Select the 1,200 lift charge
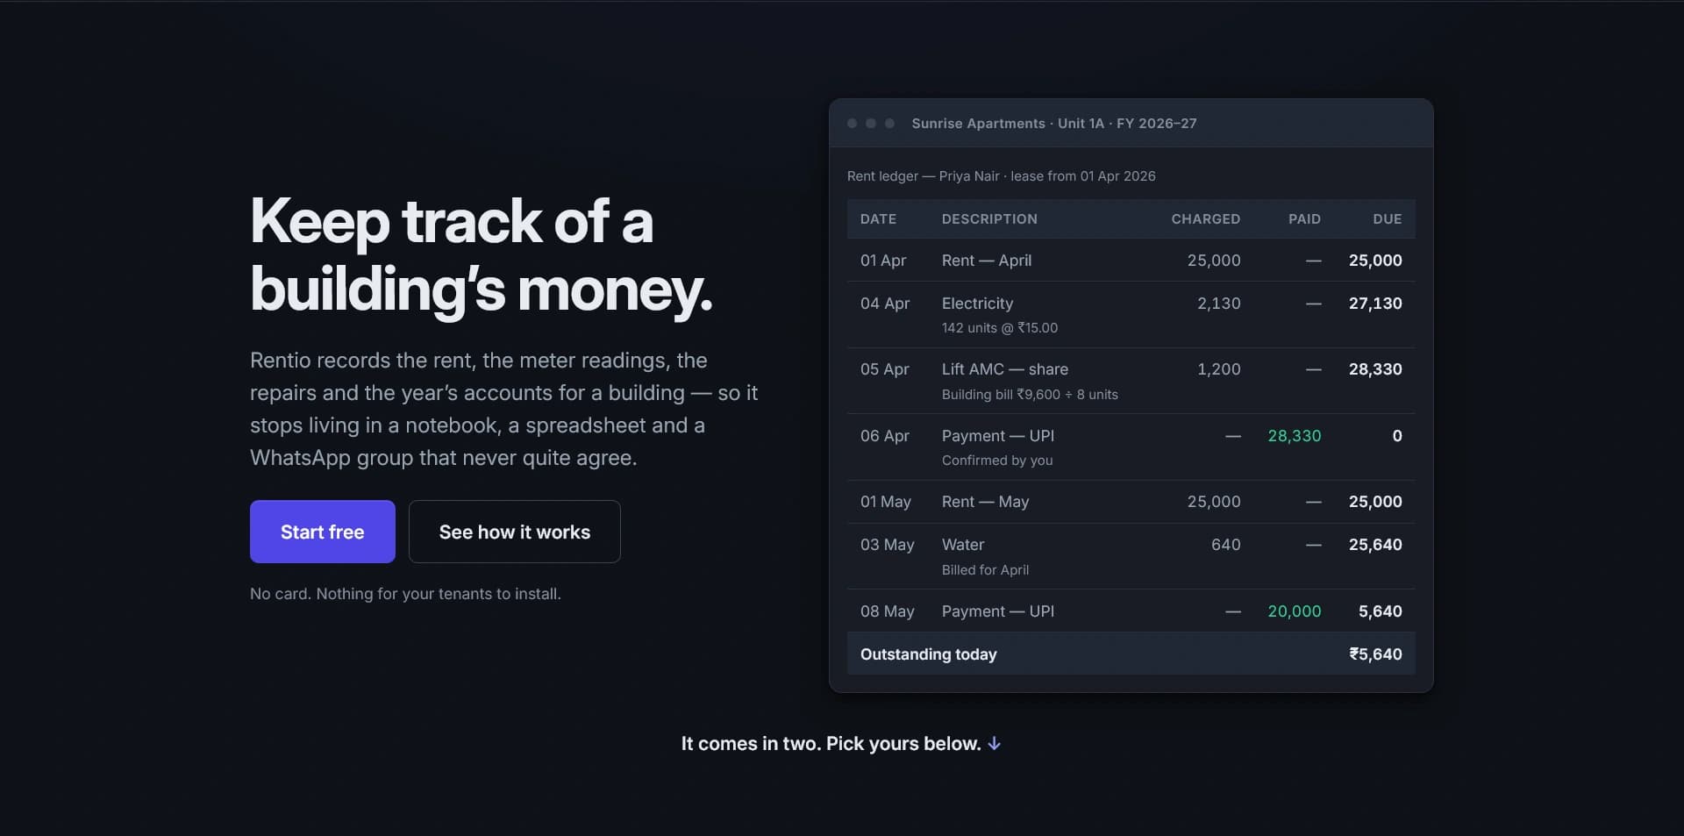Image resolution: width=1684 pixels, height=836 pixels. coord(1219,369)
